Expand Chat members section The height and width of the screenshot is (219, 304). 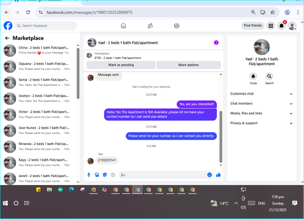[x=261, y=104]
